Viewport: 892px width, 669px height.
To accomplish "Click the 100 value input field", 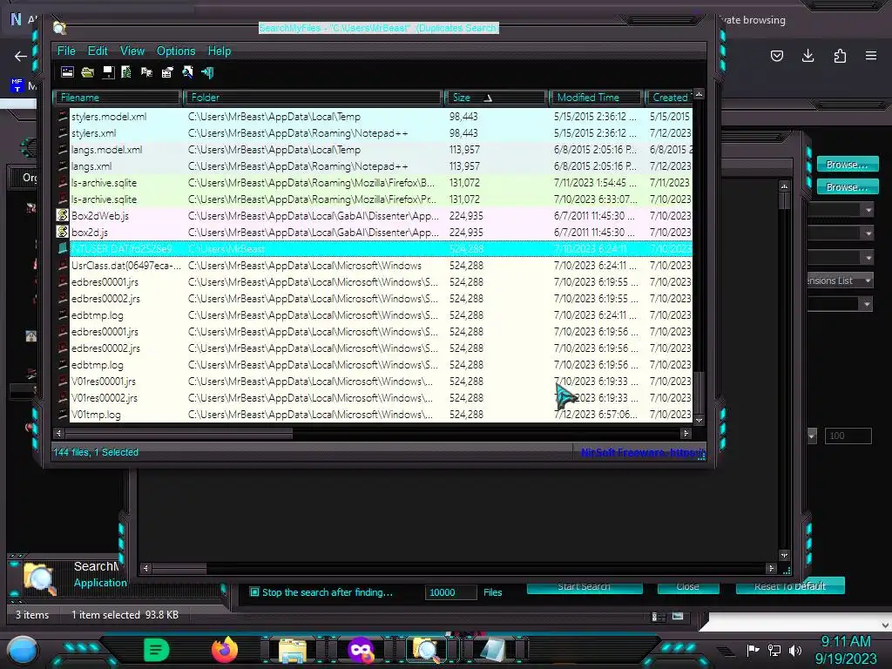I will point(848,436).
